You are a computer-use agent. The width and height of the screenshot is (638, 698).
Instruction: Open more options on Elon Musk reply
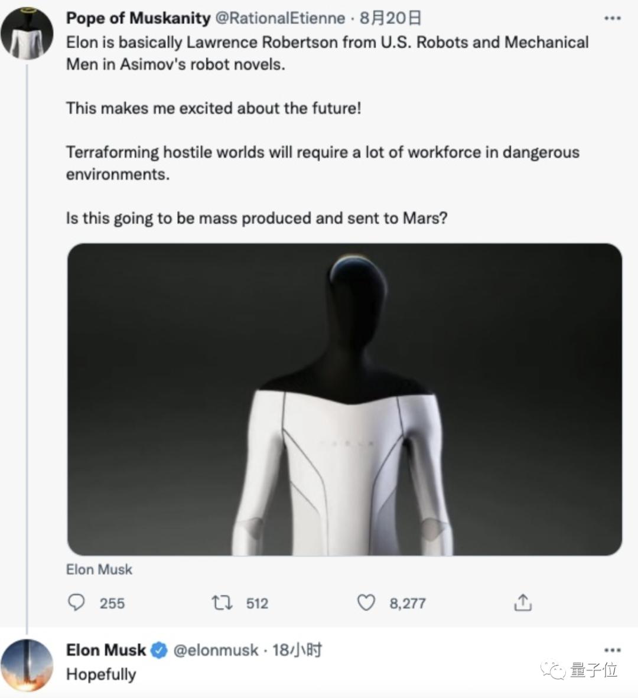612,650
